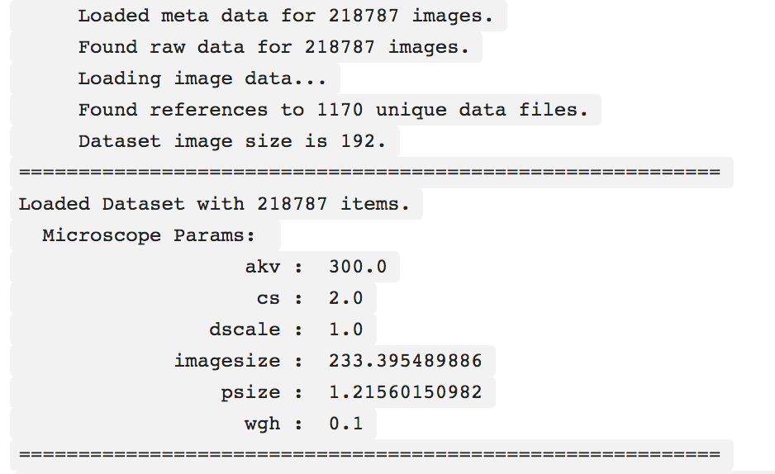Click the 'imagesize' parameter label
The width and height of the screenshot is (775, 474).
(x=227, y=361)
